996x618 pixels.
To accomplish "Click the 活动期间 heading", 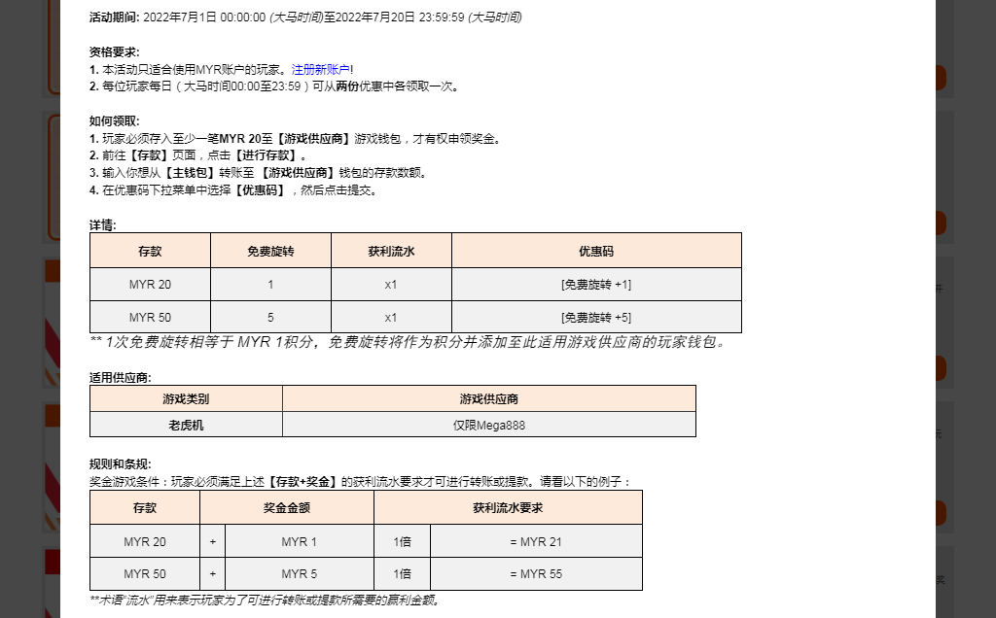I will (114, 17).
